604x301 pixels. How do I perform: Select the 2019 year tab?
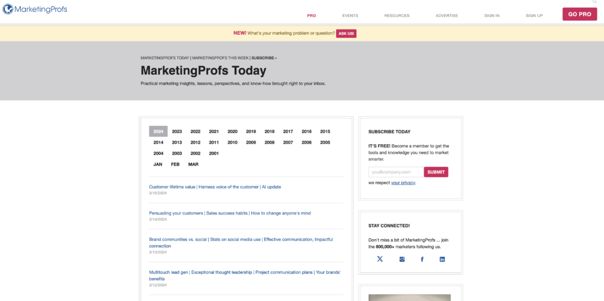pyautogui.click(x=251, y=131)
